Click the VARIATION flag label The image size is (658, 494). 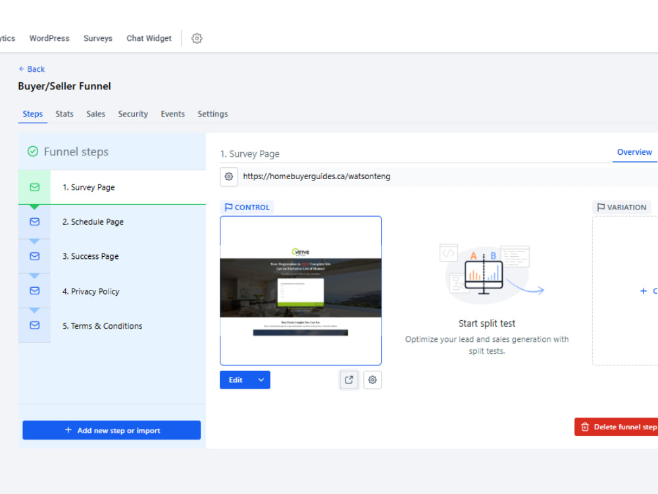tap(622, 207)
